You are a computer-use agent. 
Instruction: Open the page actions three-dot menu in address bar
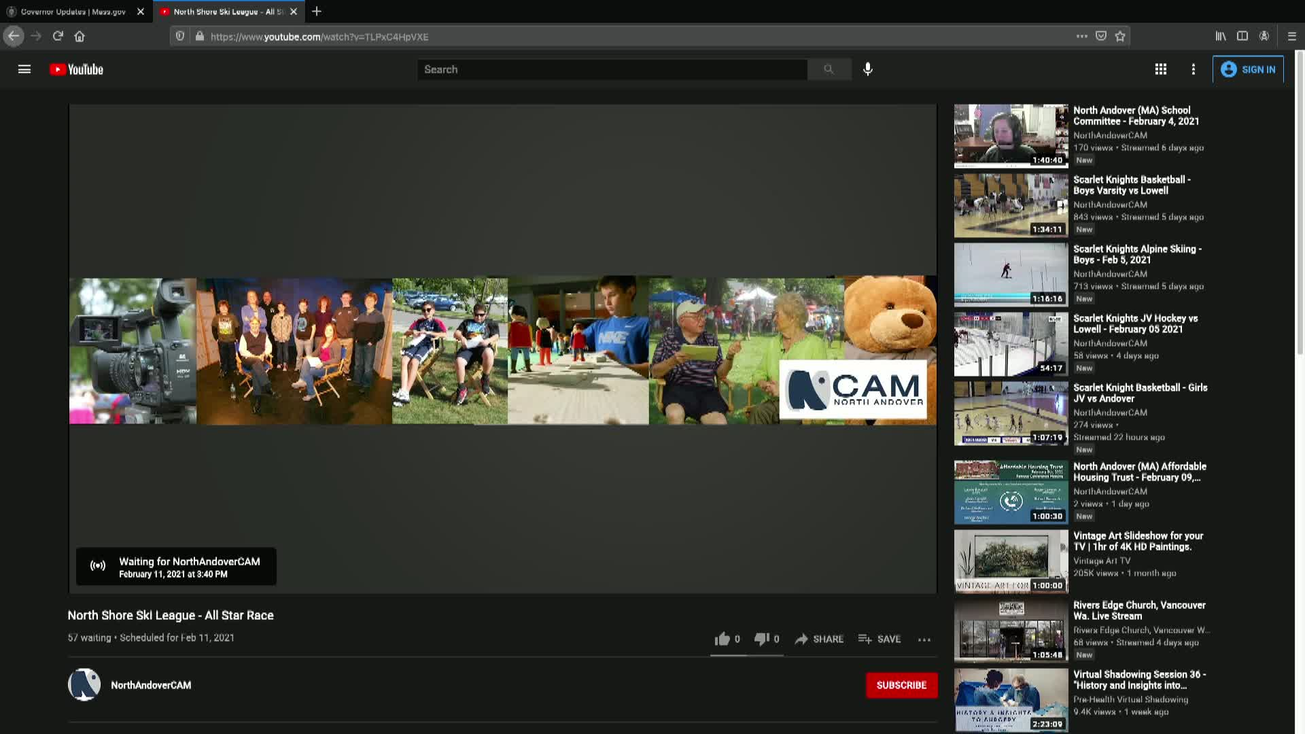[x=1081, y=36]
